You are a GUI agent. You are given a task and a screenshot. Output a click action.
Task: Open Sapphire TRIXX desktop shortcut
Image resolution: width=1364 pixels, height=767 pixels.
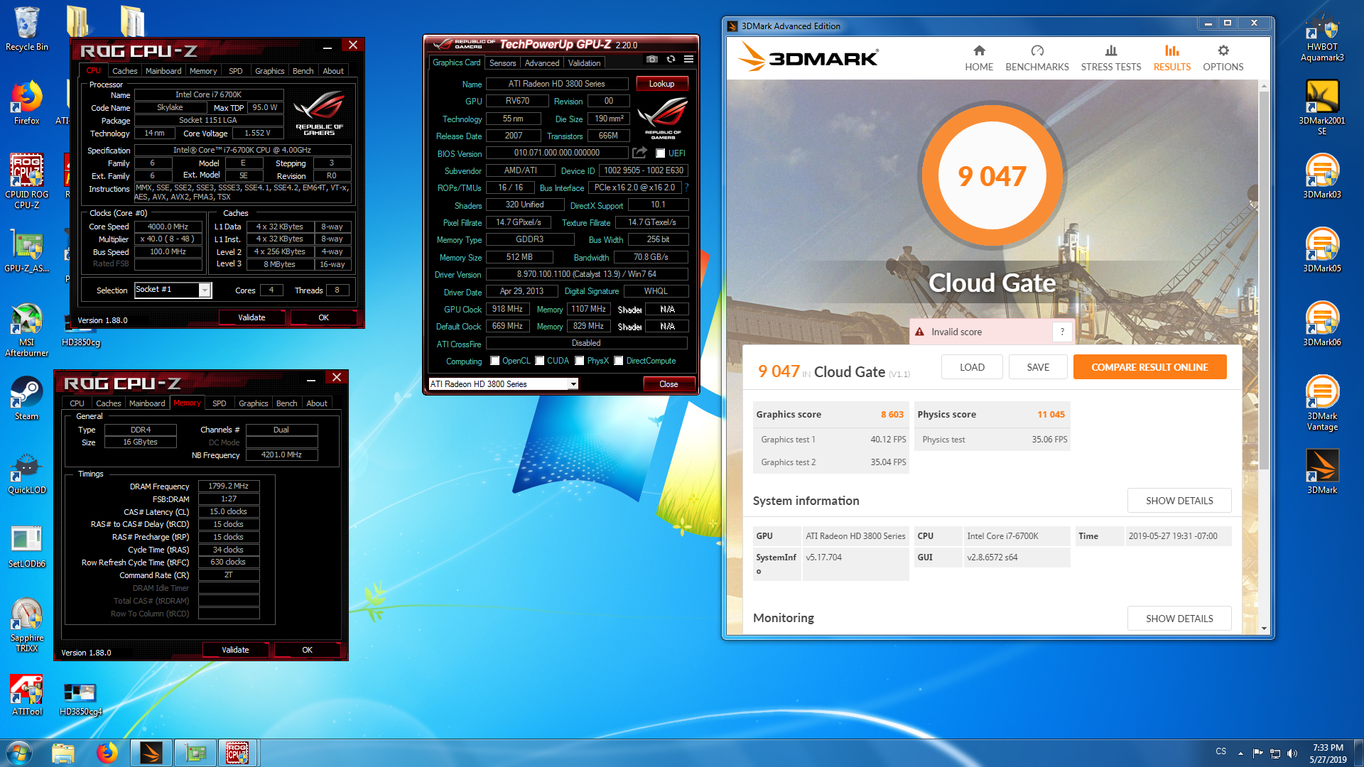pos(27,625)
